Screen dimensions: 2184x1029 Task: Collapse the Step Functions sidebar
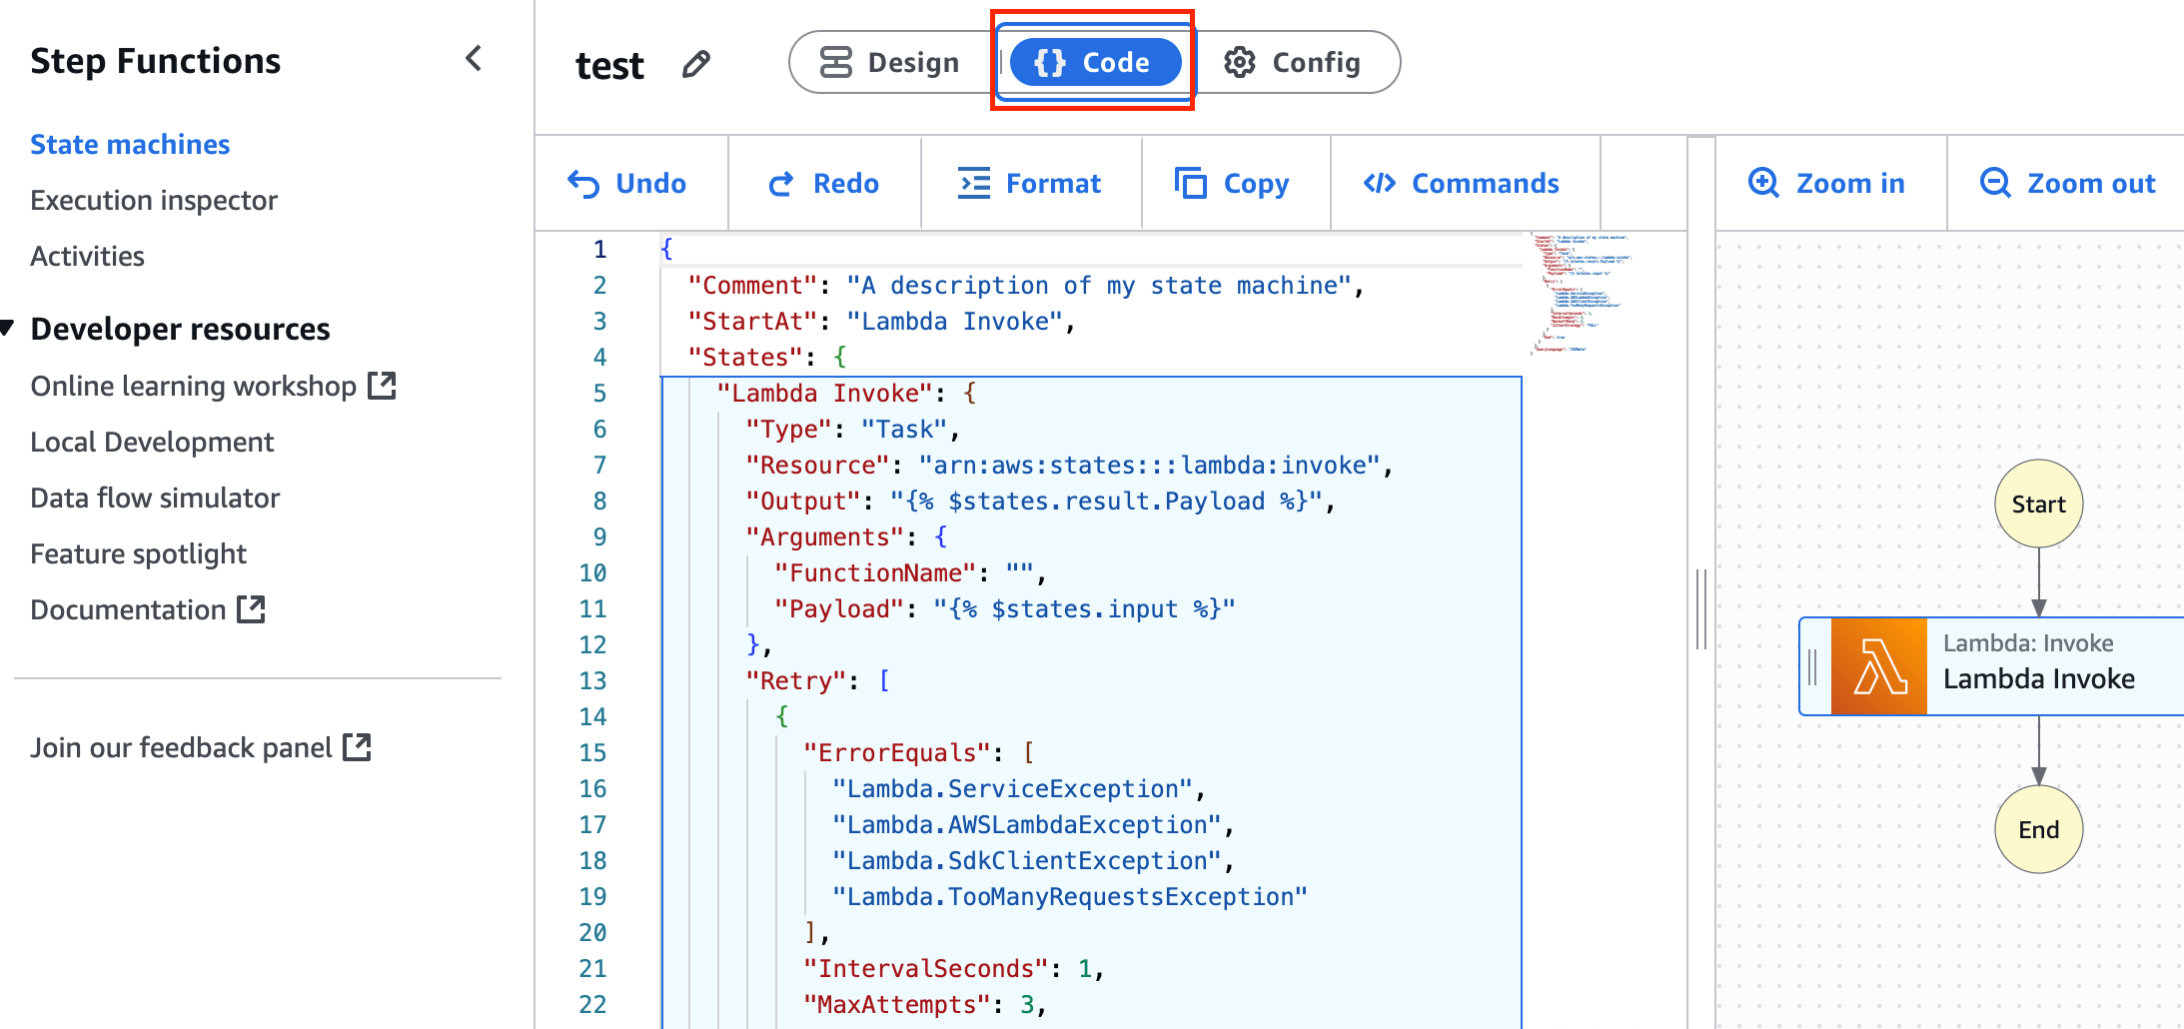point(474,59)
